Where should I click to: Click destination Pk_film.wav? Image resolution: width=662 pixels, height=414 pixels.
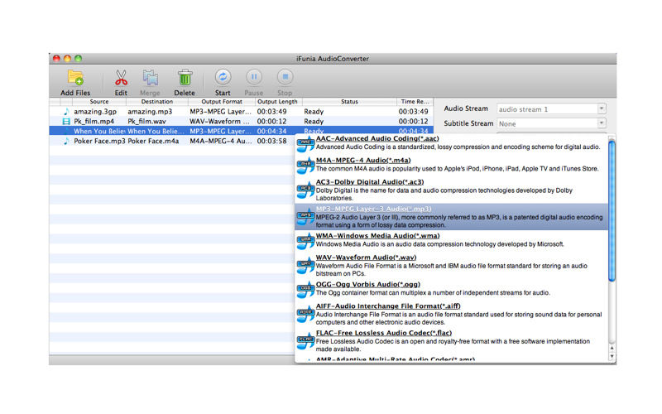click(146, 121)
